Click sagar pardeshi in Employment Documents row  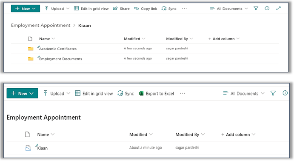pos(177,58)
